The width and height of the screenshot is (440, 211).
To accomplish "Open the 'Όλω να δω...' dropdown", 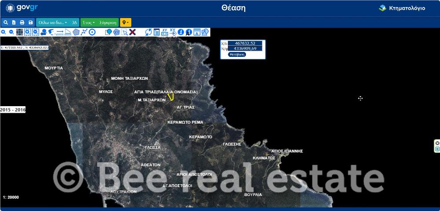I will 52,22.
